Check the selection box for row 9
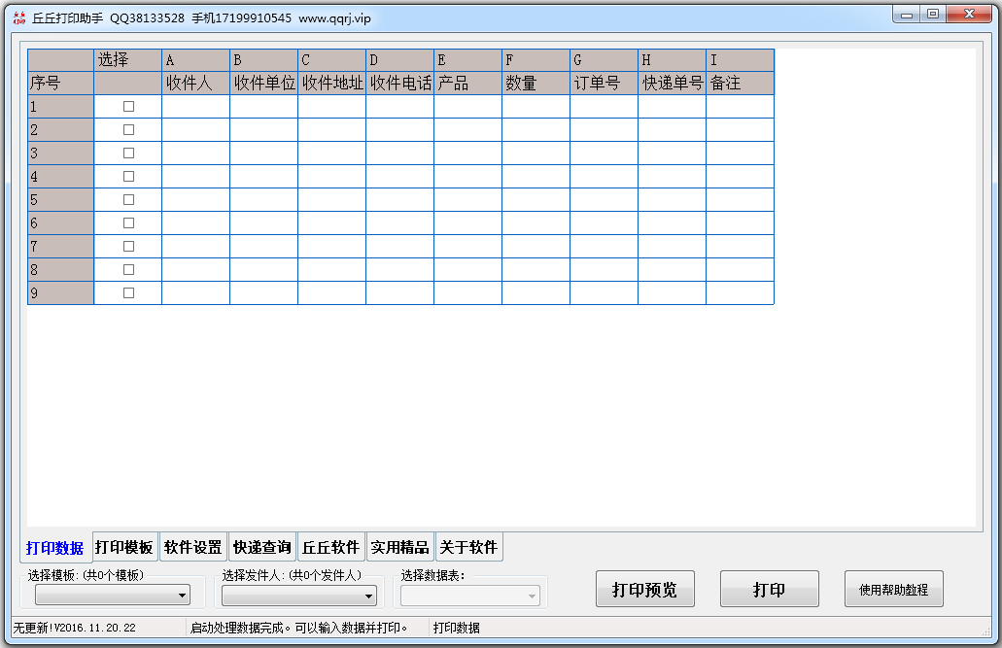 click(127, 292)
